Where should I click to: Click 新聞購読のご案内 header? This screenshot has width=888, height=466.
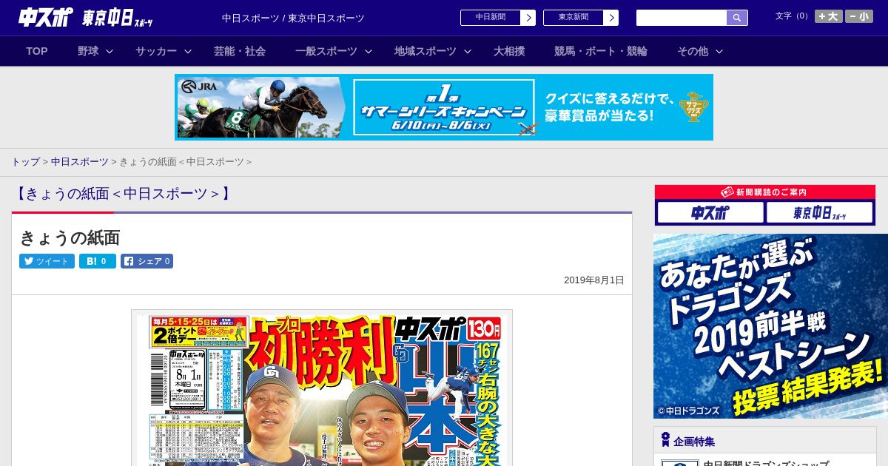(765, 192)
